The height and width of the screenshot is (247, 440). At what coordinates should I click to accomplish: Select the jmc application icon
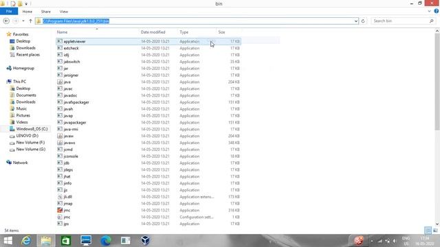[60, 210]
